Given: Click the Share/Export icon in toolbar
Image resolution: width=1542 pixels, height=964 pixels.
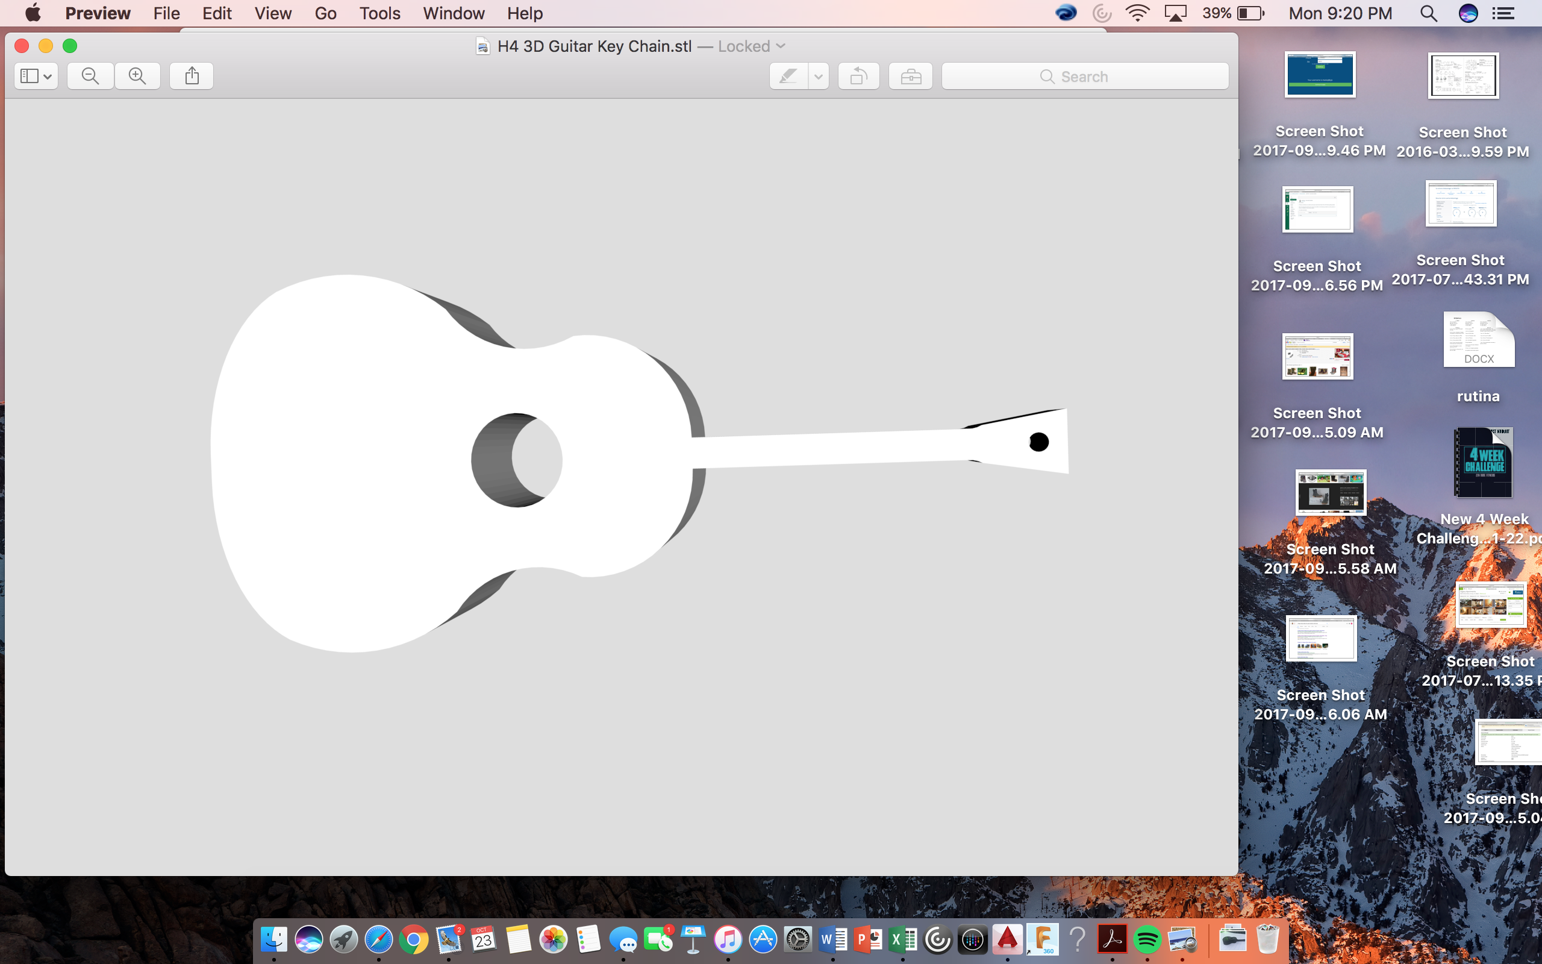Looking at the screenshot, I should click(x=190, y=75).
